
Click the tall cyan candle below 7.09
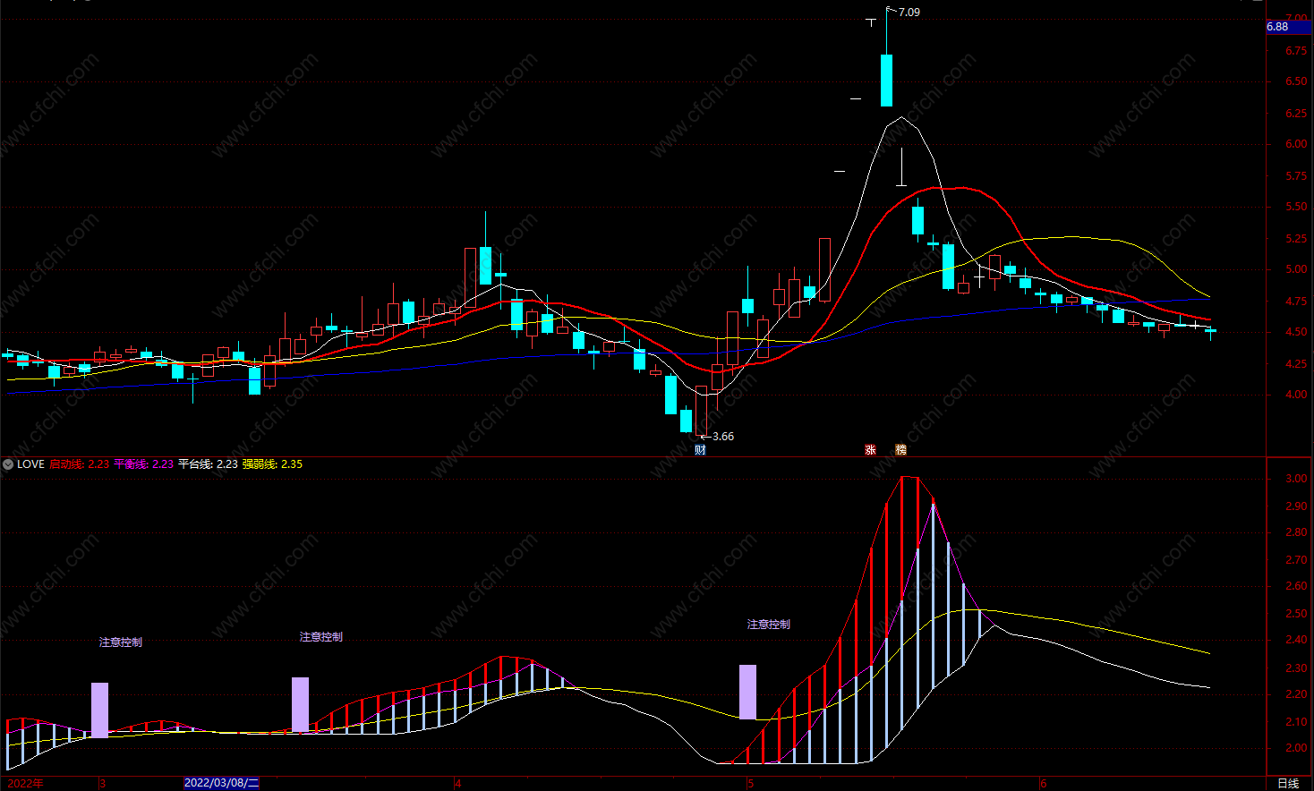pyautogui.click(x=886, y=81)
